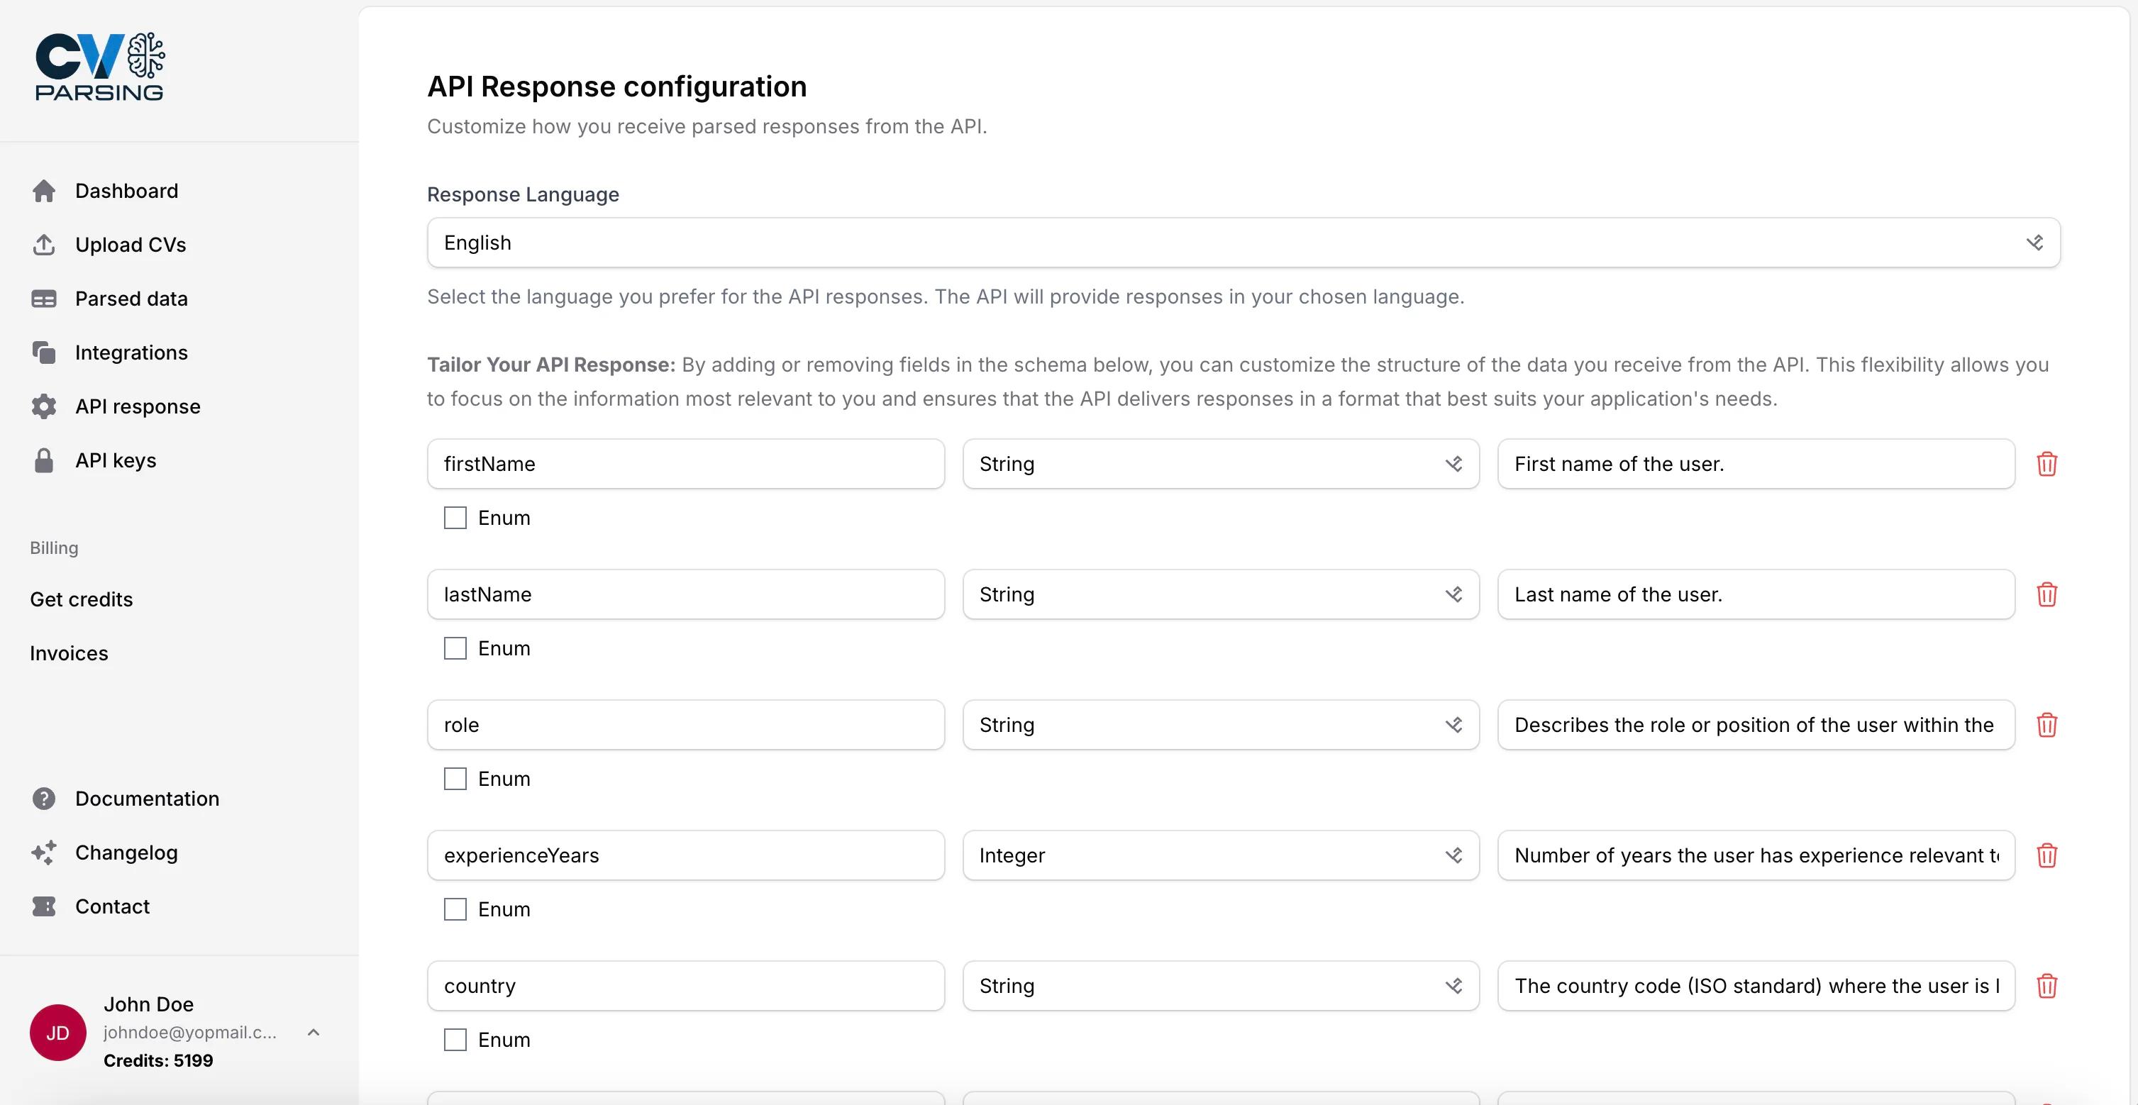2138x1105 pixels.
Task: Click the firstName input field
Action: pos(687,464)
